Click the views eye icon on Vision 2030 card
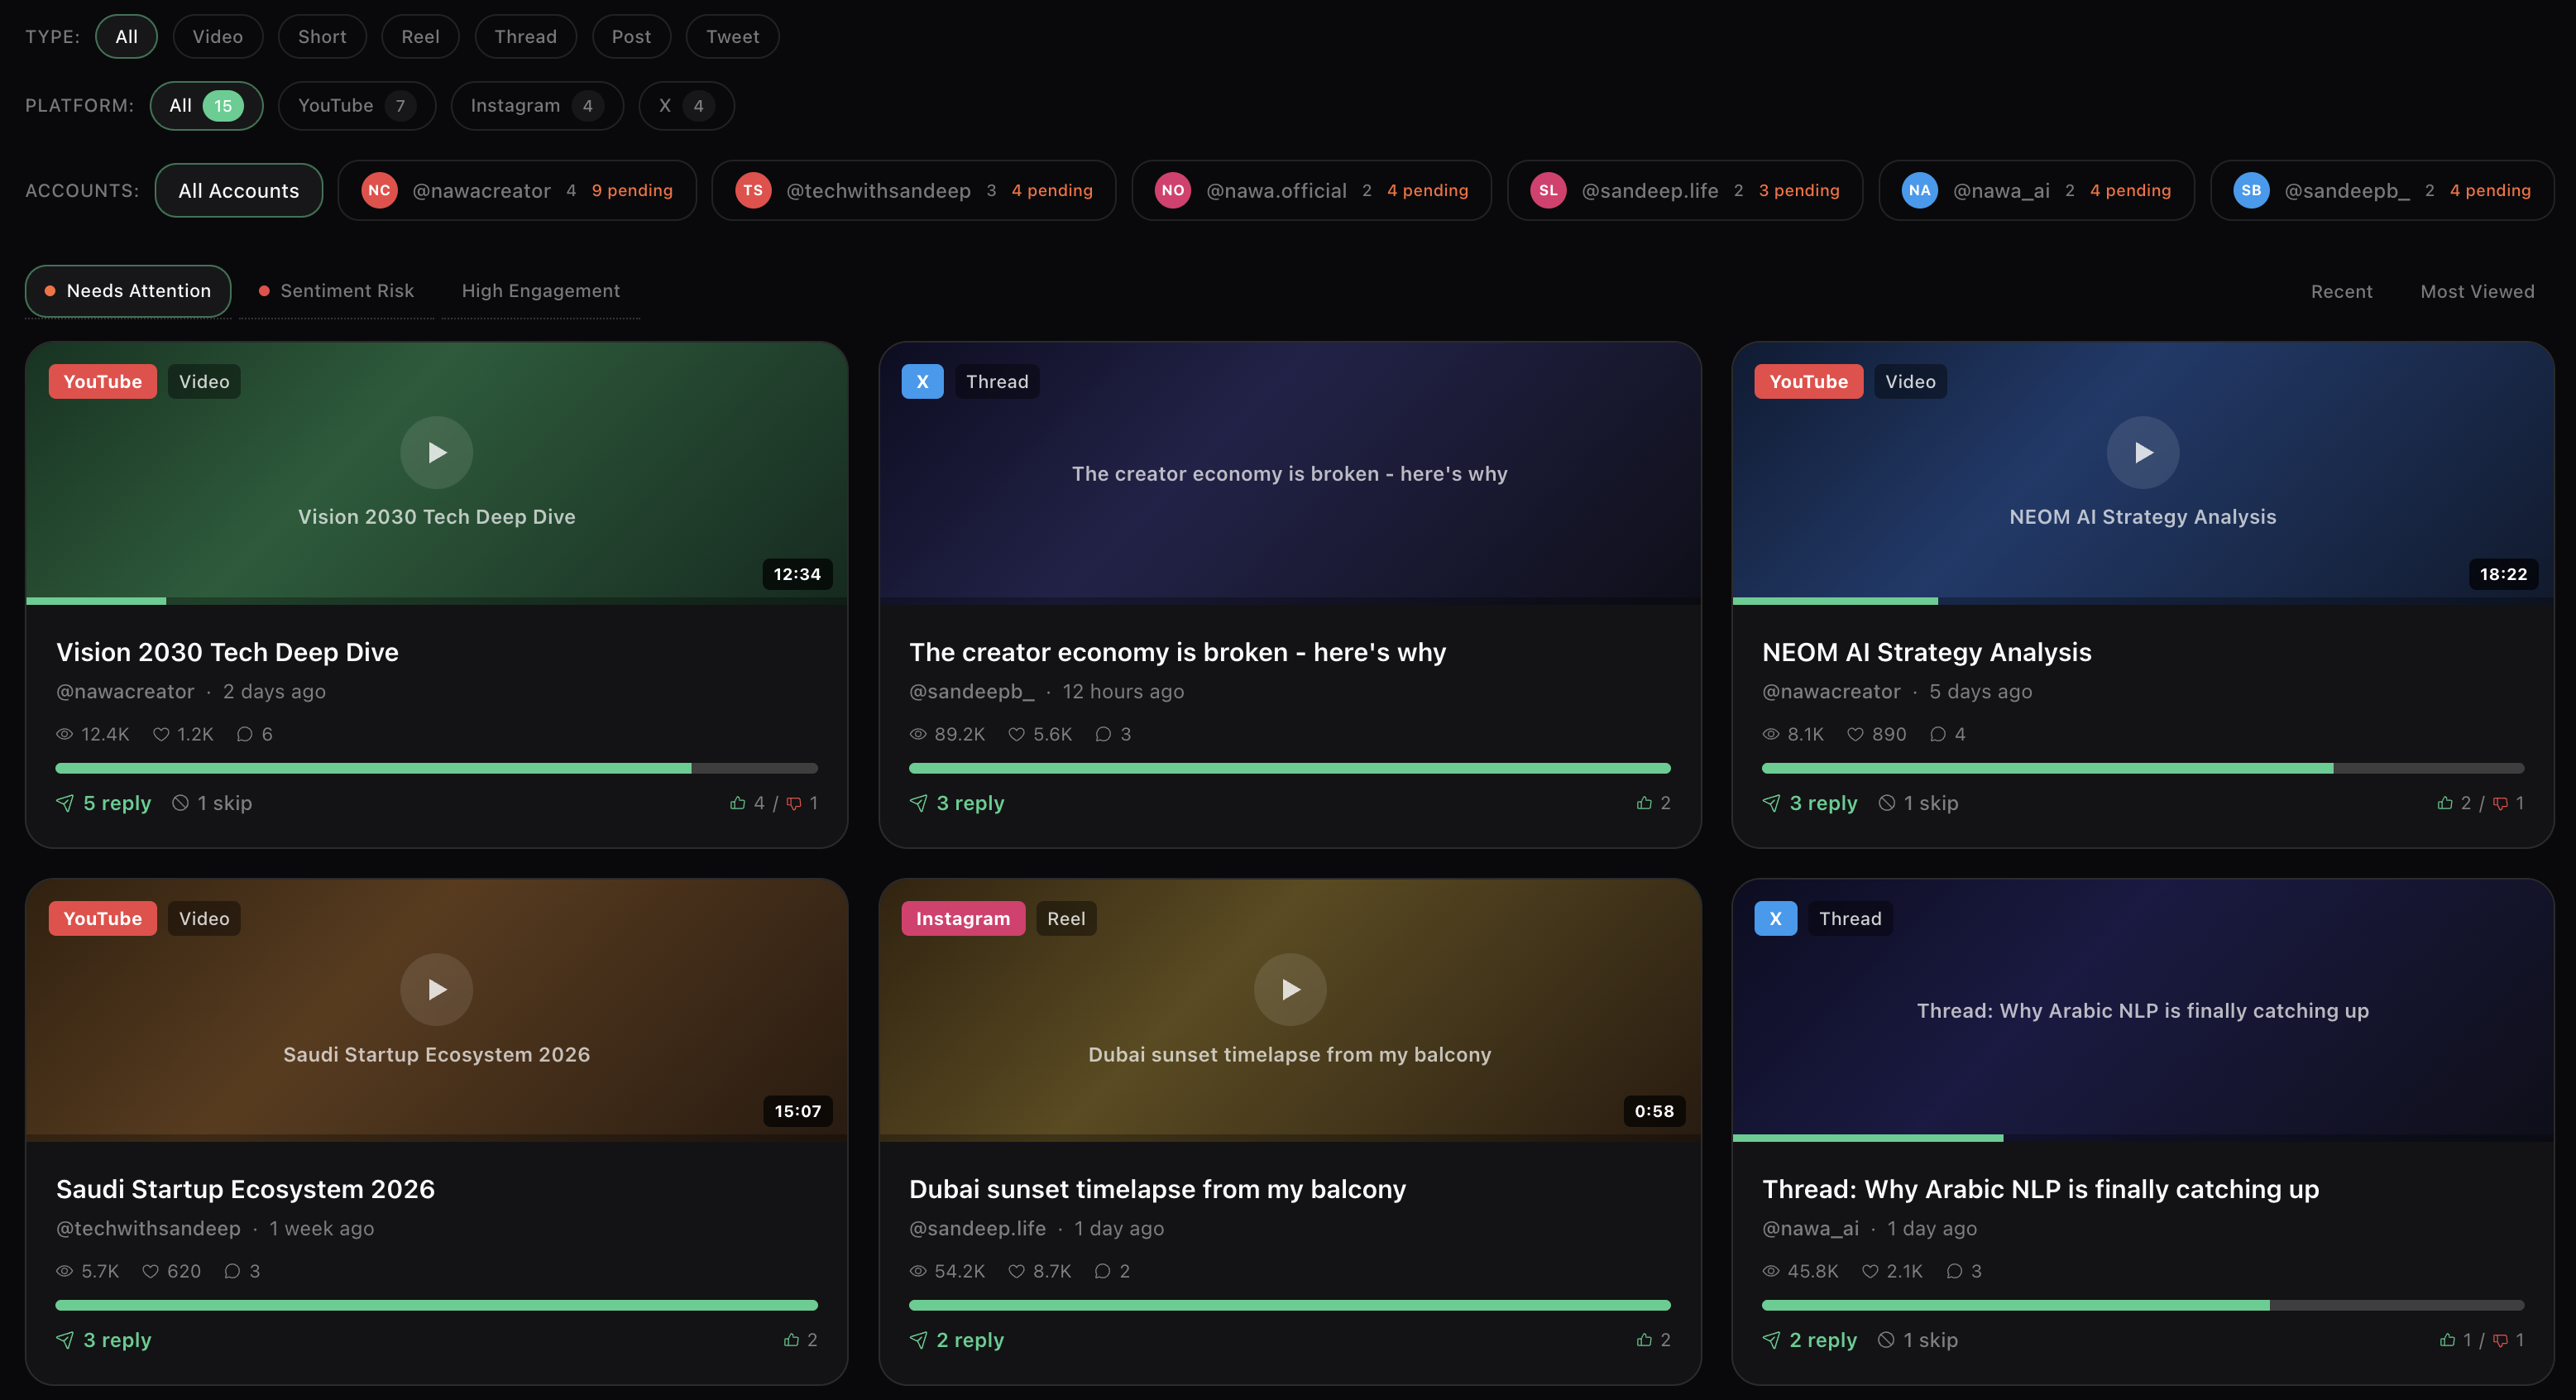2576x1400 pixels. click(x=65, y=734)
